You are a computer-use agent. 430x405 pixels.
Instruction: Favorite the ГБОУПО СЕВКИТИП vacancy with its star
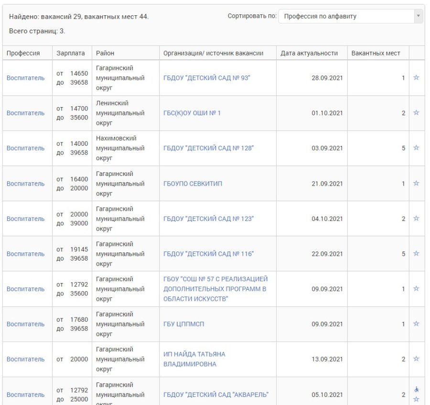(416, 183)
